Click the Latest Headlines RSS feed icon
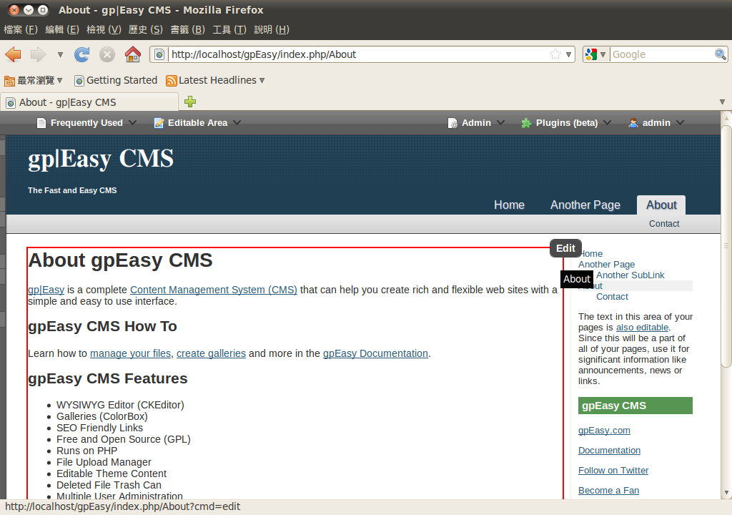The width and height of the screenshot is (732, 515). pos(172,81)
